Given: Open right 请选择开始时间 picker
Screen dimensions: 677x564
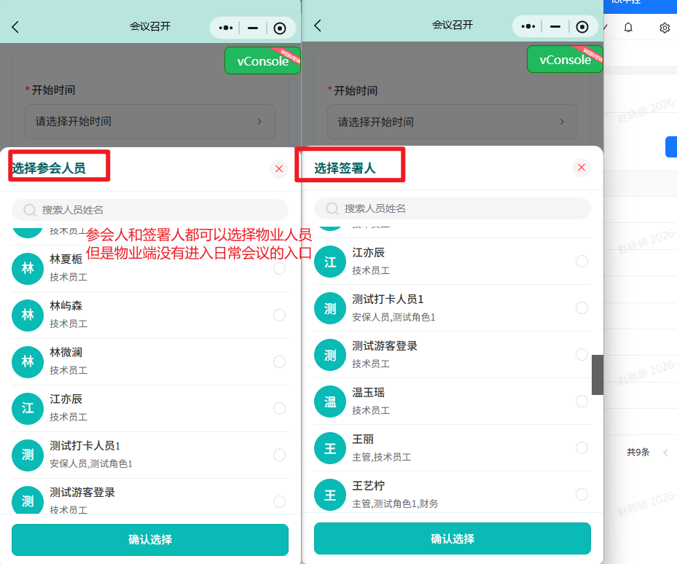Looking at the screenshot, I should (x=452, y=122).
